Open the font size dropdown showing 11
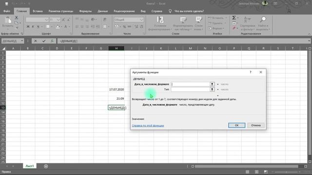 58,19
